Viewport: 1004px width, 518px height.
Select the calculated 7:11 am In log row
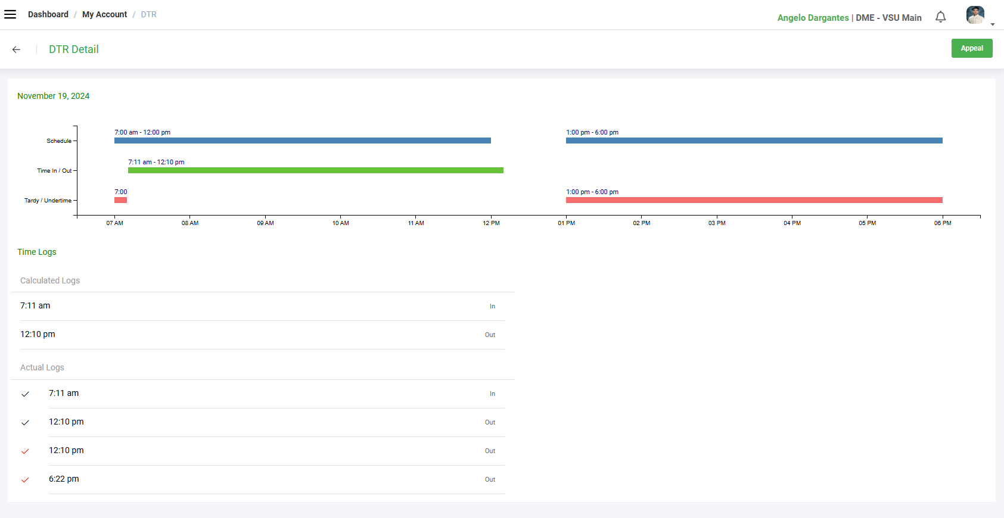point(257,306)
